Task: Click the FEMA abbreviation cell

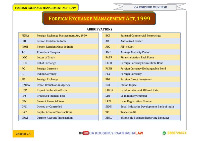Action: (x=25, y=36)
